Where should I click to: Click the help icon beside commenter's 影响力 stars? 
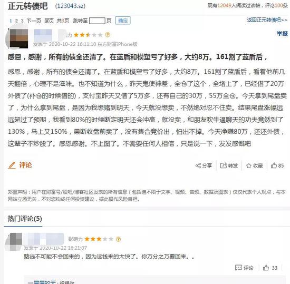pyautogui.click(x=118, y=239)
